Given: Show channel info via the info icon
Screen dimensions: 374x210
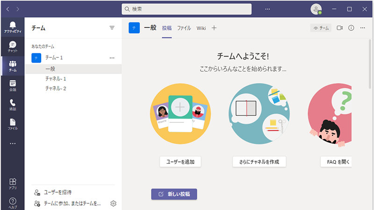Looking at the screenshot, I should coord(351,28).
